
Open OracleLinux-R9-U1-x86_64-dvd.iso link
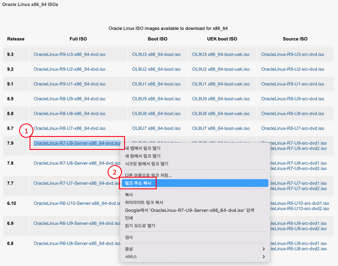[69, 84]
